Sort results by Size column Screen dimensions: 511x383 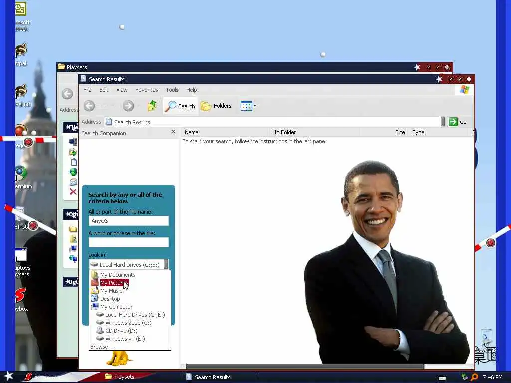click(x=384, y=132)
